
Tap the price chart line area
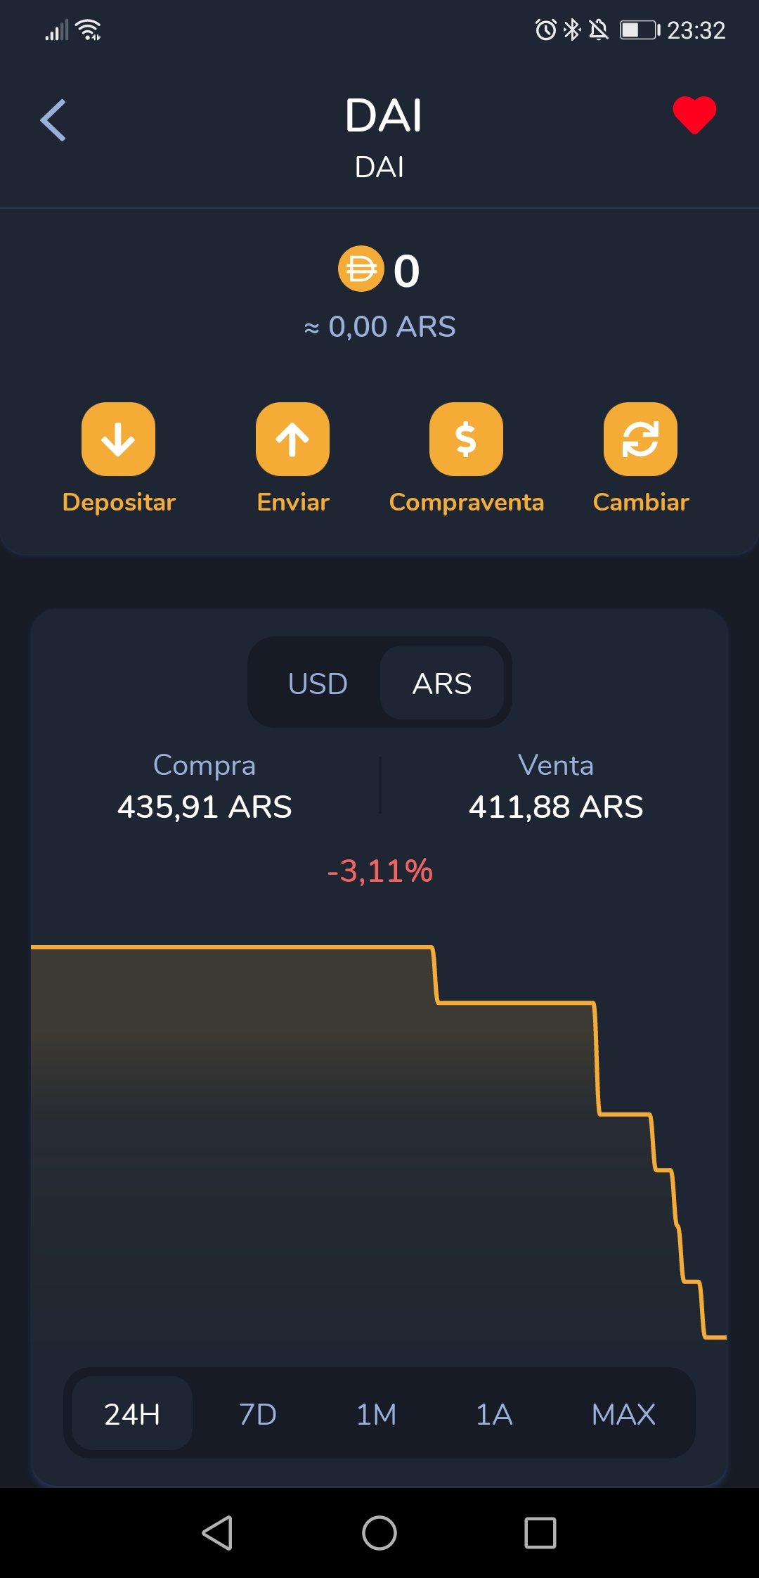(379, 1139)
